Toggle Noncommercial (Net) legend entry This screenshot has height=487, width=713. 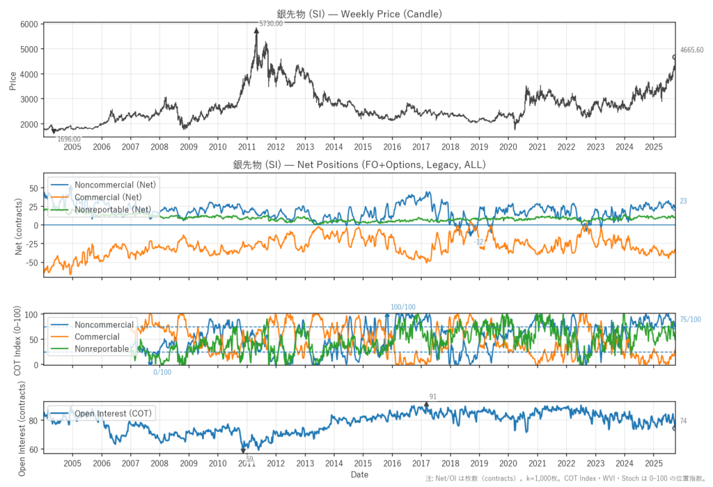(x=115, y=185)
